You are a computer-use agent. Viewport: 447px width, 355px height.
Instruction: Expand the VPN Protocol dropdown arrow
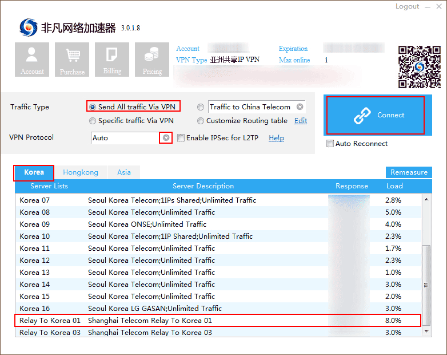coord(166,138)
